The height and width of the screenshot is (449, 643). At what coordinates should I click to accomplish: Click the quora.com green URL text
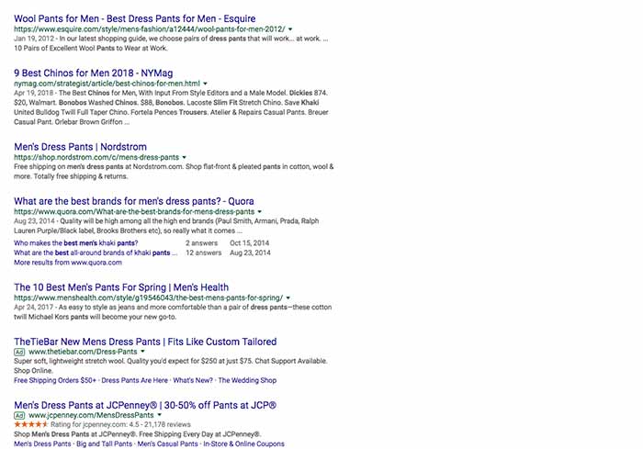click(134, 212)
